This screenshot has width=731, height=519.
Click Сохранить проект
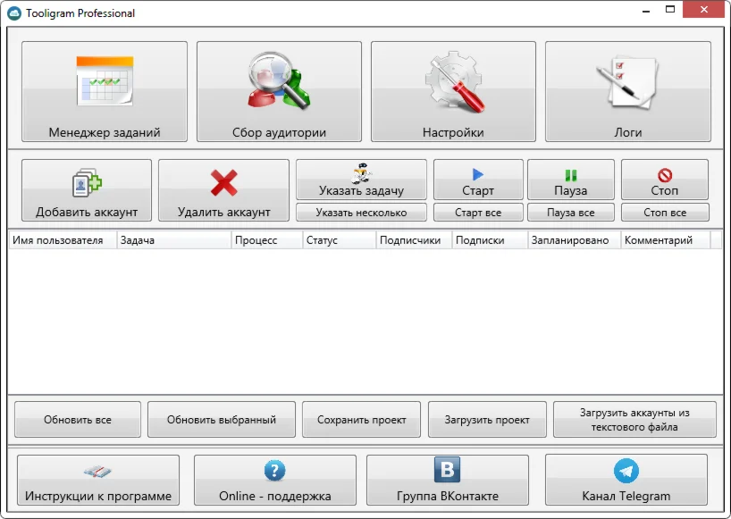pyautogui.click(x=361, y=419)
